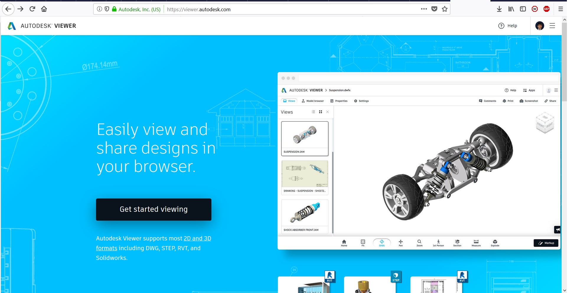The image size is (574, 293).
Task: Open the Help menu in header
Action: click(508, 26)
